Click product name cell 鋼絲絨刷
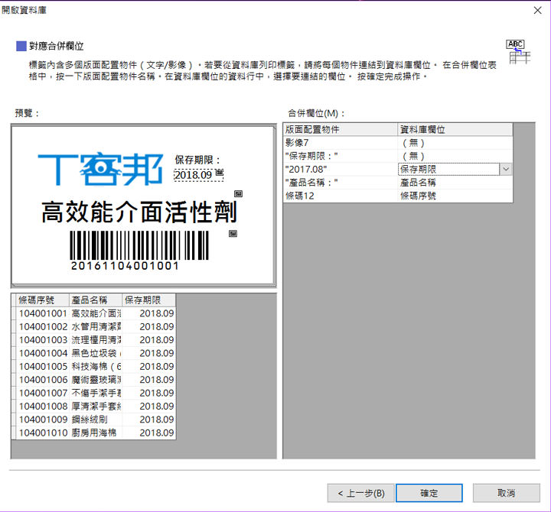 point(96,420)
